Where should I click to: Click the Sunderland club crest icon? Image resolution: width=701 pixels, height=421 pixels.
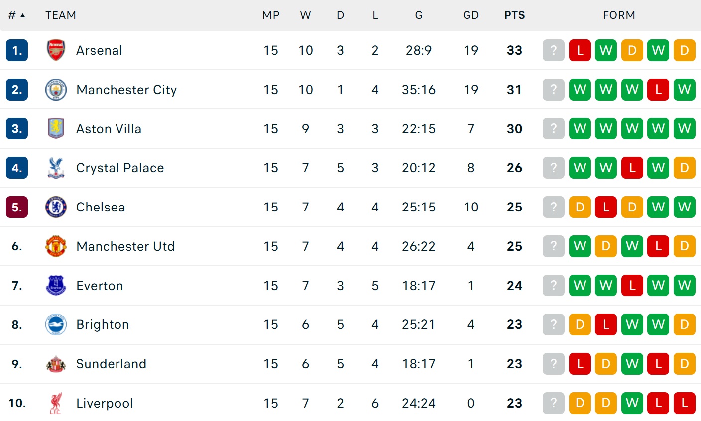(56, 364)
